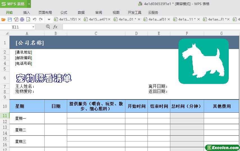Select column B header
This screenshot has height=151, width=240.
tap(56, 34)
